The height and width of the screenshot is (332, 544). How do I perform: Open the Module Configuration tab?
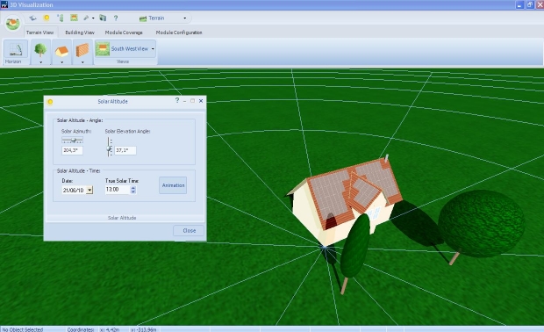coord(179,32)
